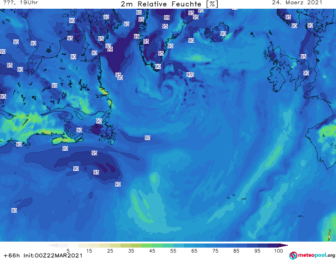This screenshot has height=260, width=336.
Task: Click legend value 35 on color bar
Action: [x=131, y=251]
